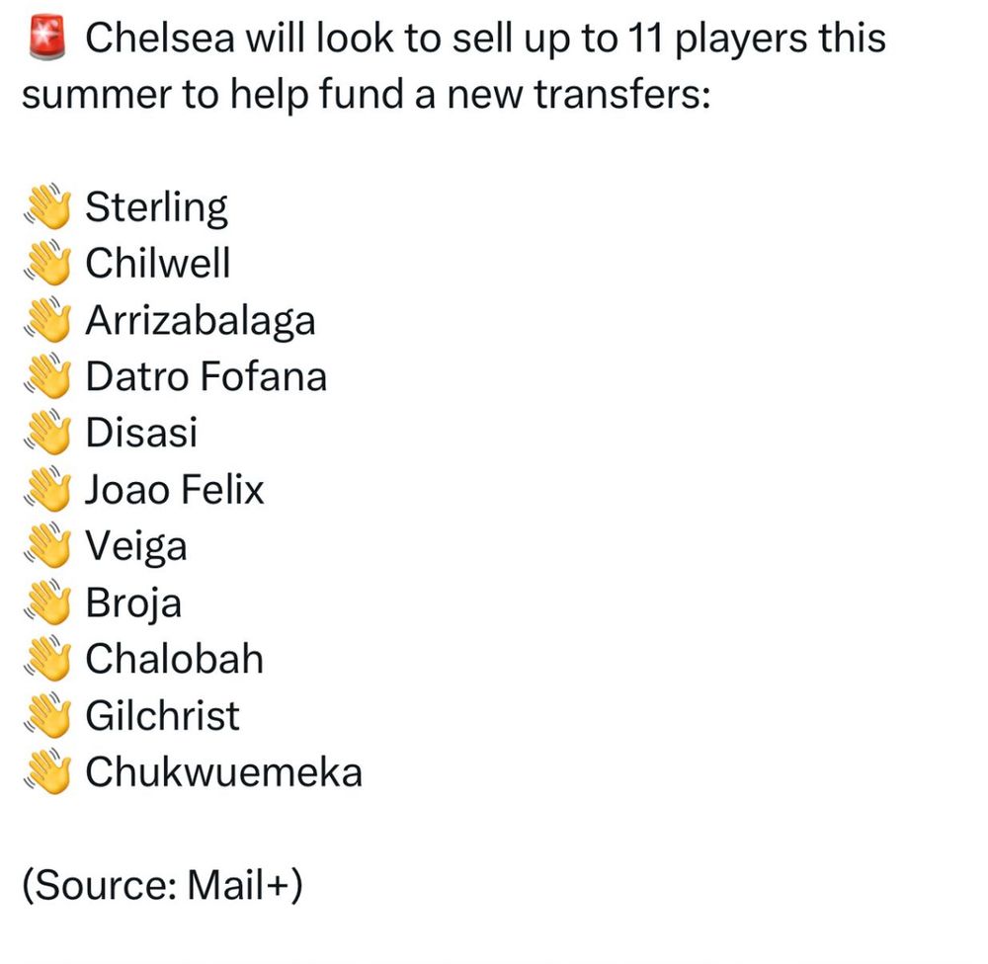
Task: Click the waving hand next to Chalobah
Action: coord(48,660)
